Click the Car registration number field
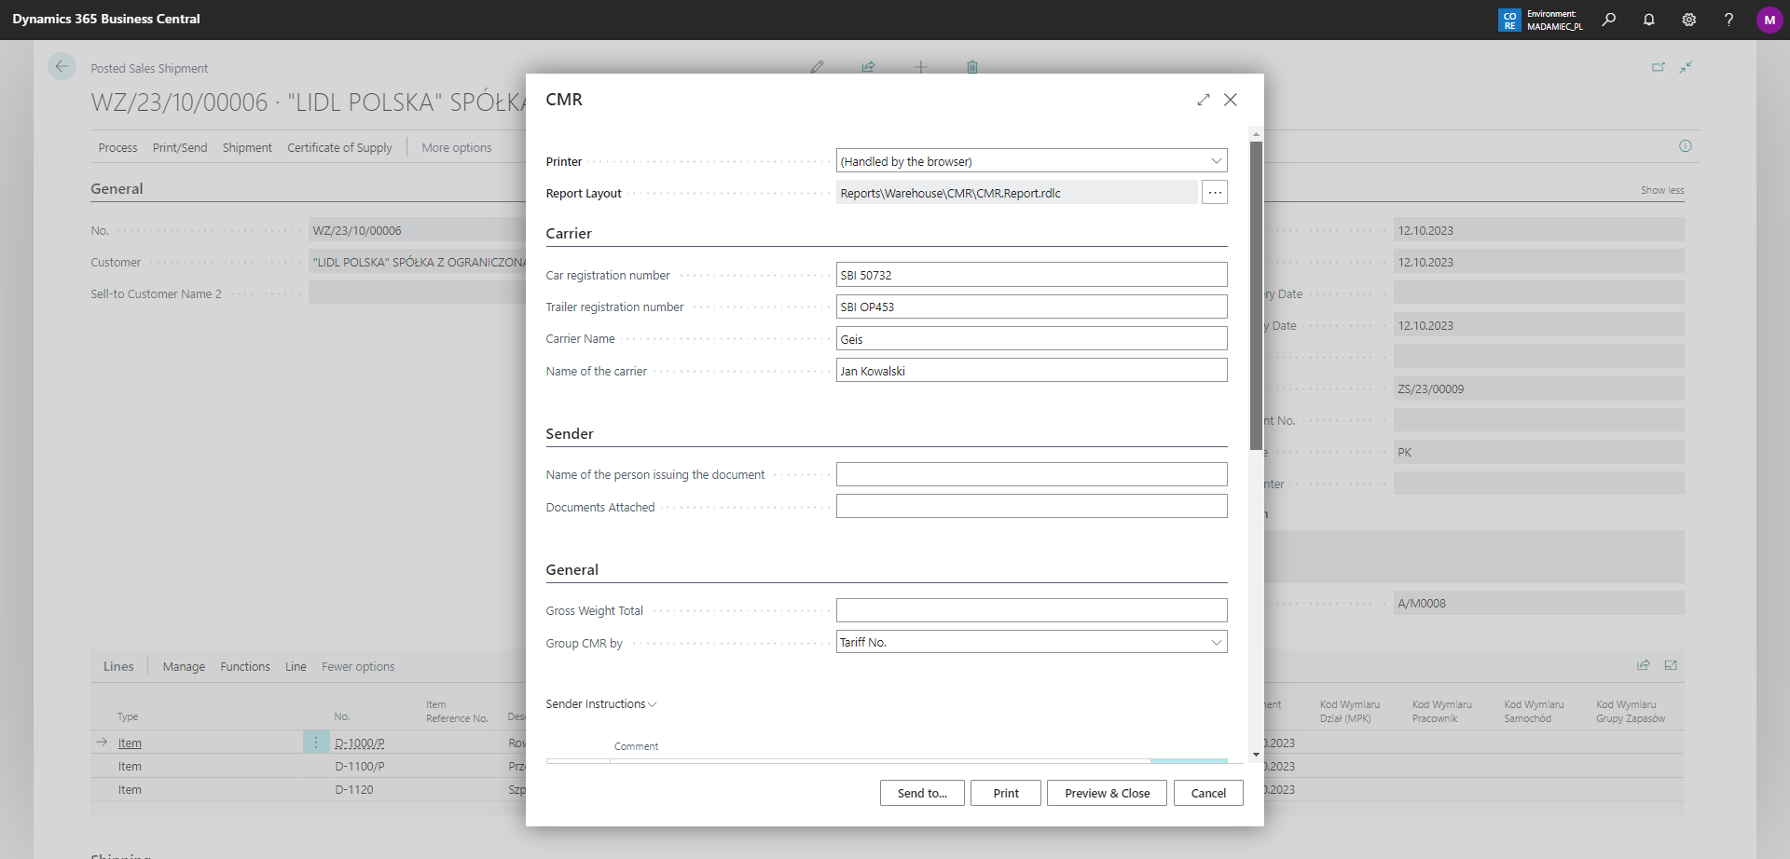This screenshot has height=859, width=1790. click(1032, 275)
